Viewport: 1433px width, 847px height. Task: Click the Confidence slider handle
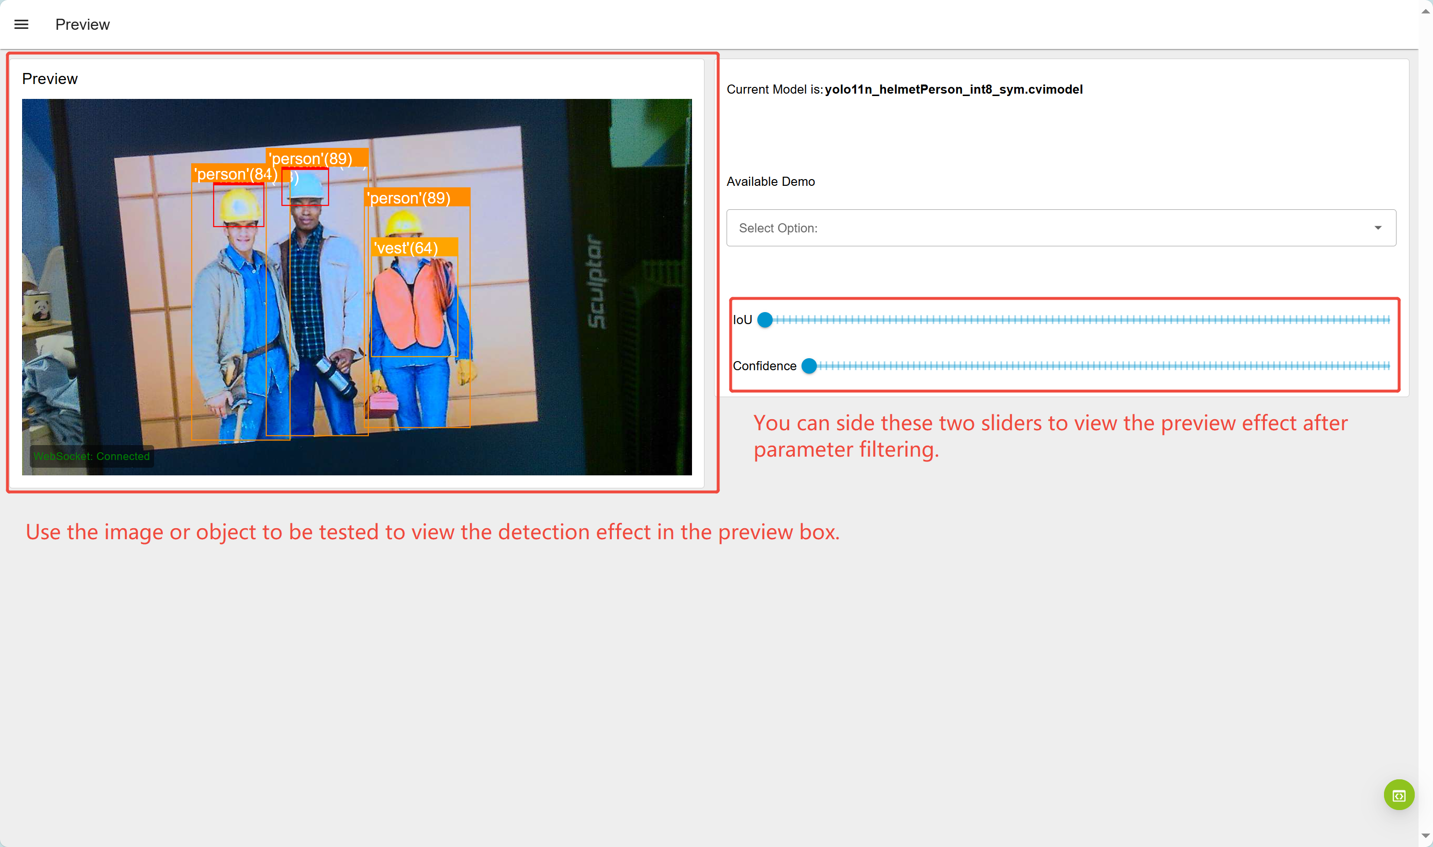tap(809, 366)
